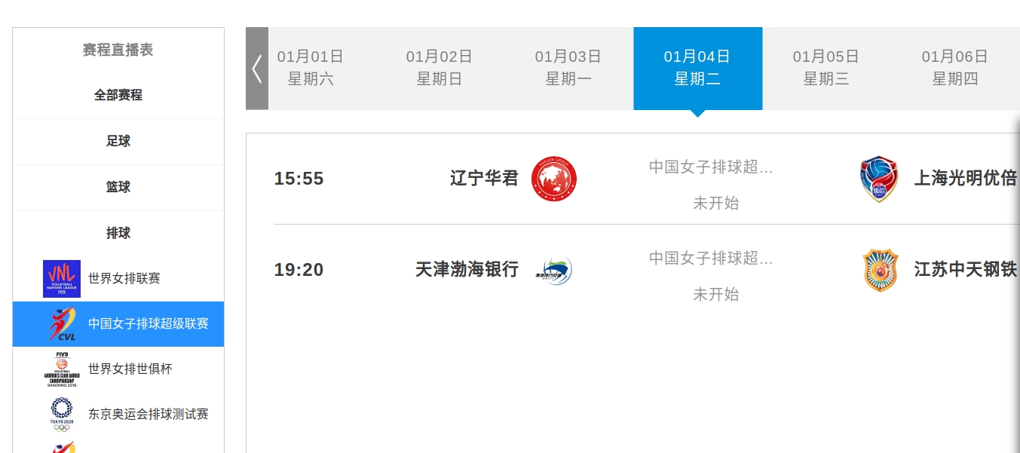Image resolution: width=1020 pixels, height=453 pixels.
Task: Select the 01月02日 星期日 date tab
Action: tap(440, 69)
